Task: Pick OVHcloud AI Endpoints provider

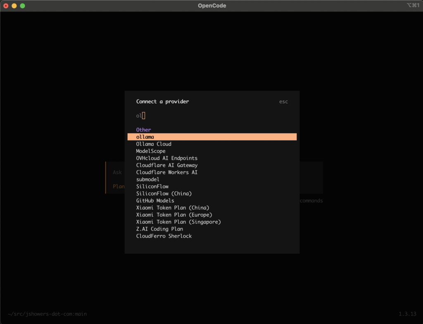Action: point(167,158)
